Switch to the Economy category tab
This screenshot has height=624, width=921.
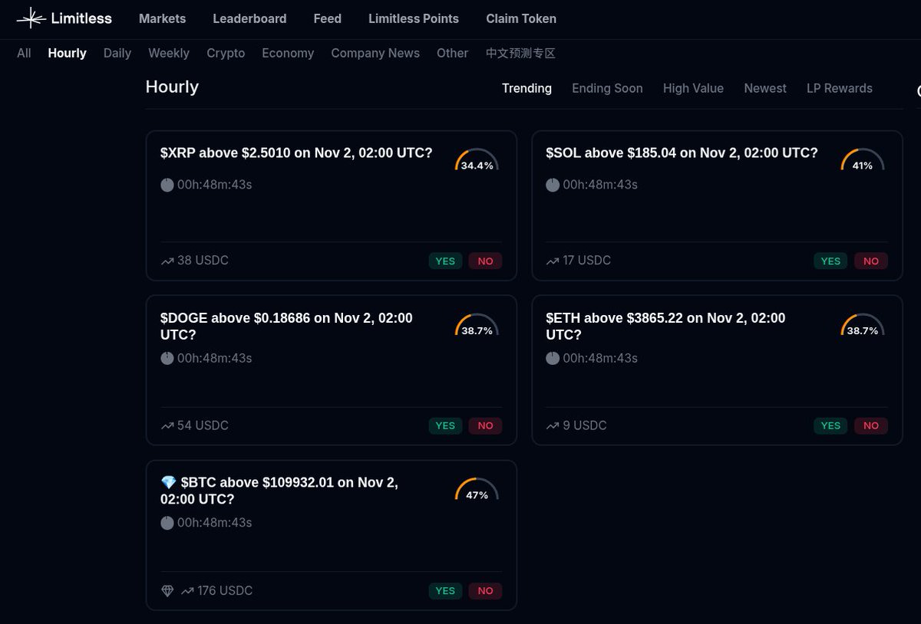(x=288, y=53)
